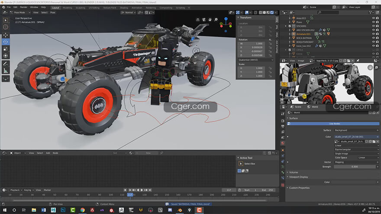The height and width of the screenshot is (214, 381).
Task: Select the Transform tool in left toolbar
Action: 6,56
